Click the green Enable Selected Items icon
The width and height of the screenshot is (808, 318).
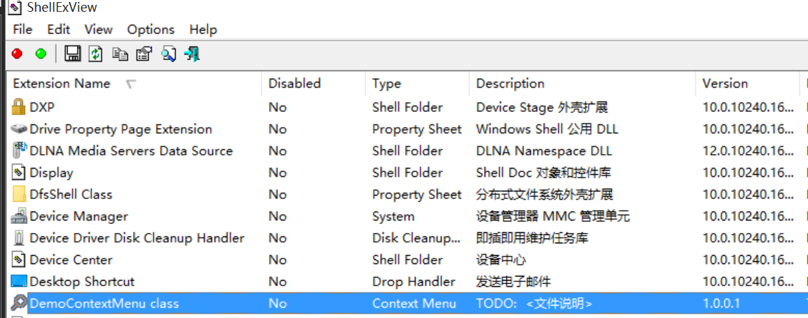coord(41,54)
